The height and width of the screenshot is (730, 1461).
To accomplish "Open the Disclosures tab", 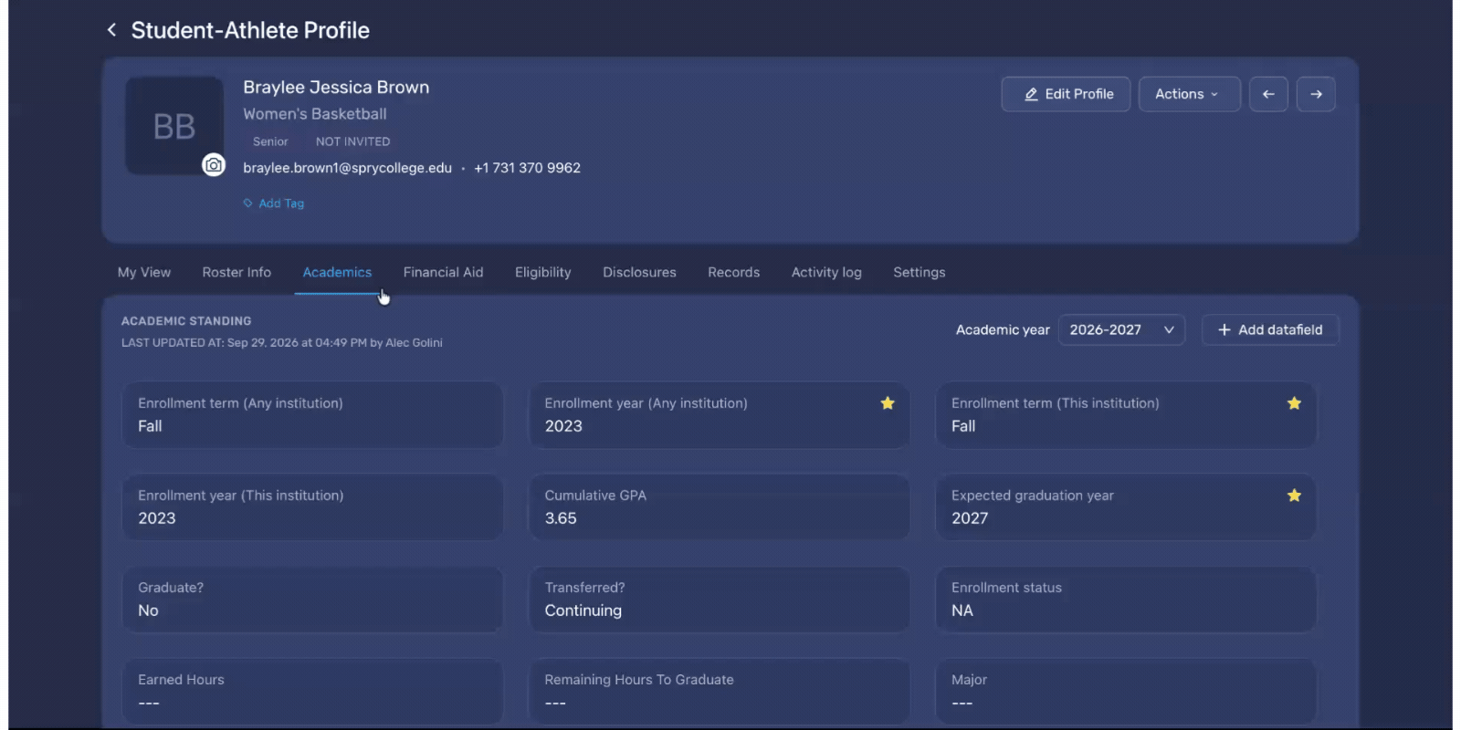I will click(639, 272).
